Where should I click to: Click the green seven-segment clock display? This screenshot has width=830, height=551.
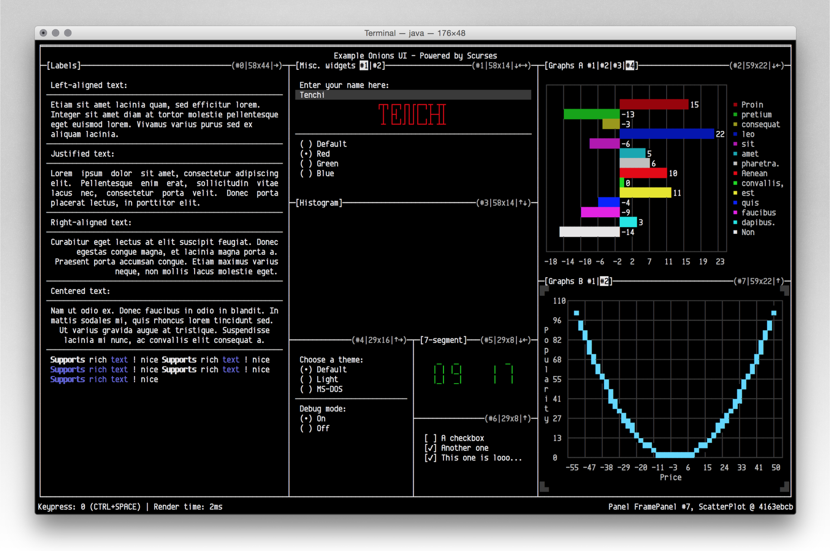click(473, 374)
